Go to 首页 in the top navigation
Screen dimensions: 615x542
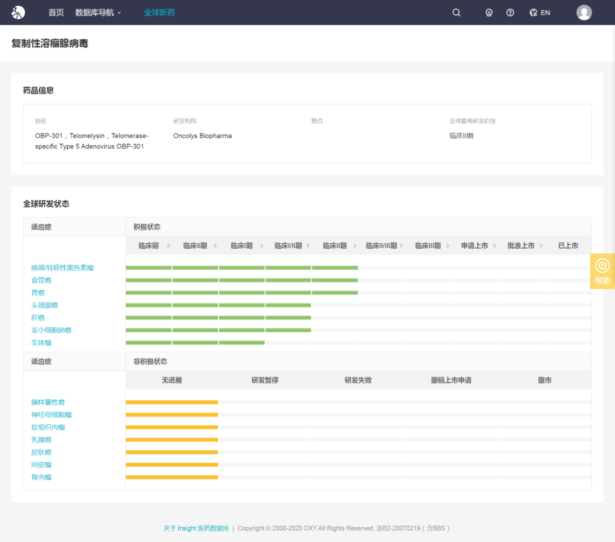(56, 13)
